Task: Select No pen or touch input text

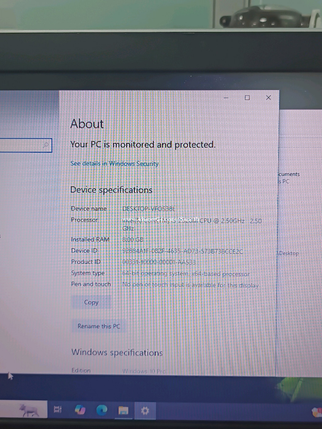Action: point(190,285)
